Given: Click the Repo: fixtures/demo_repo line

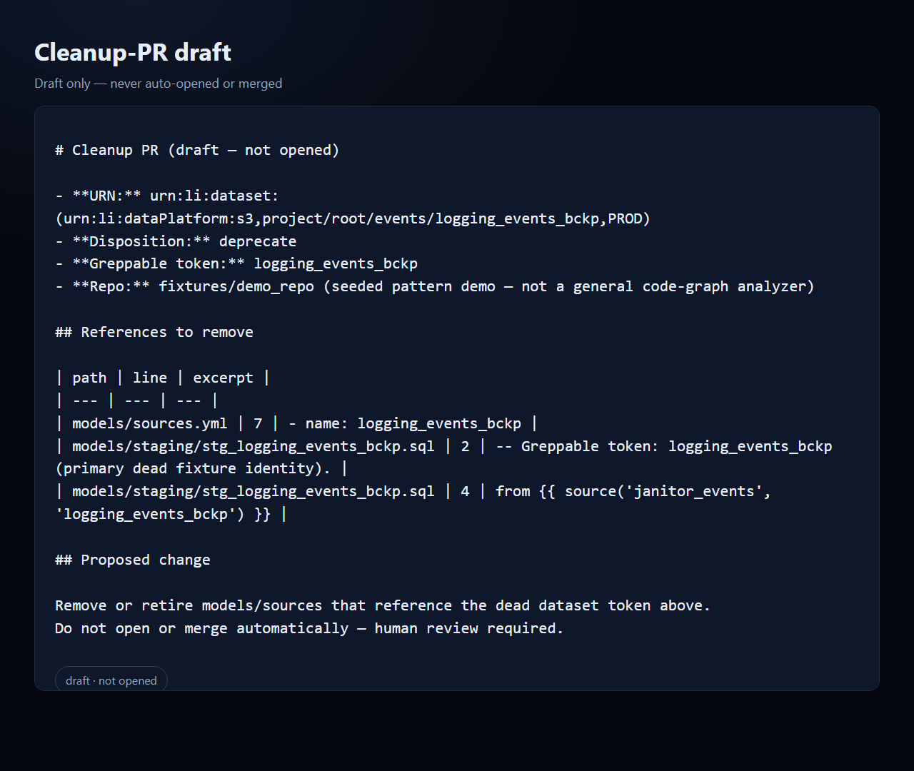Looking at the screenshot, I should pyautogui.click(x=435, y=286).
